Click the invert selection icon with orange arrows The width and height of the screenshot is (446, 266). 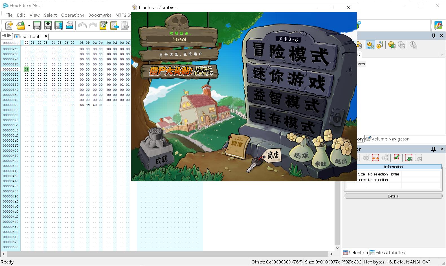pyautogui.click(x=375, y=158)
